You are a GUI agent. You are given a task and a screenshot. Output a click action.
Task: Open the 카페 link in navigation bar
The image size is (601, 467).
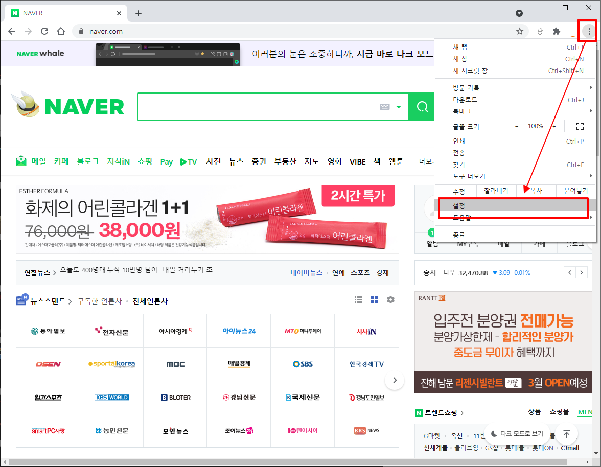61,161
